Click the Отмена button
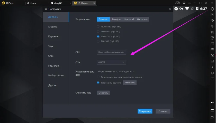 click(x=163, y=111)
